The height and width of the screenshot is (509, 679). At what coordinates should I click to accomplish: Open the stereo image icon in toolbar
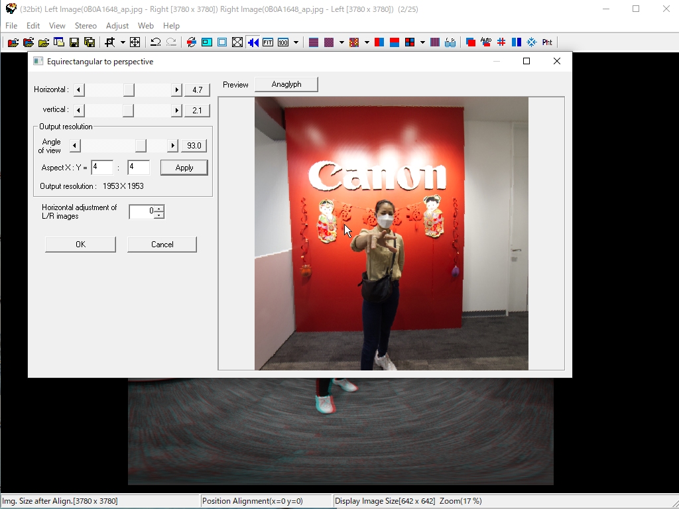[x=13, y=42]
